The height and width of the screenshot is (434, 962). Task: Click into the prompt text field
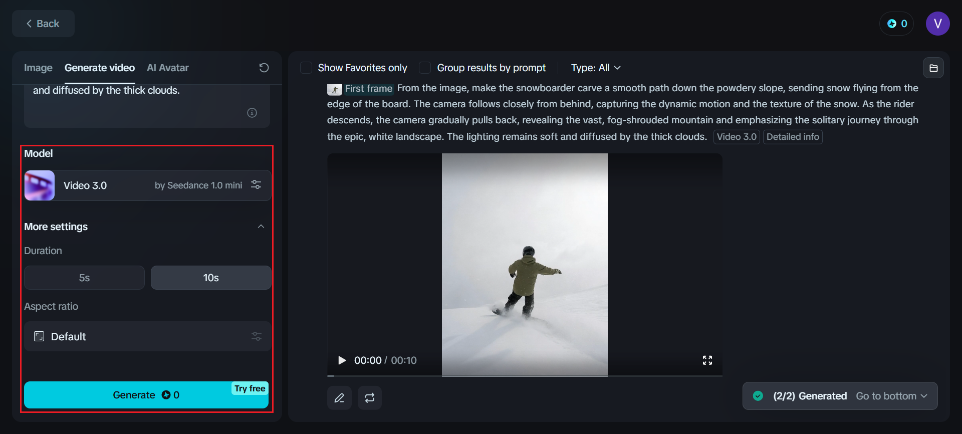[x=147, y=105]
